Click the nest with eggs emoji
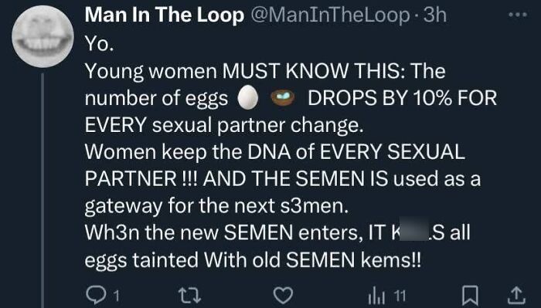This screenshot has width=541, height=308. (x=283, y=97)
